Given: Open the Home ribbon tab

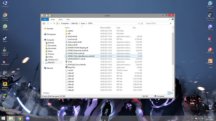Looking at the screenshot, I should click(53, 19).
